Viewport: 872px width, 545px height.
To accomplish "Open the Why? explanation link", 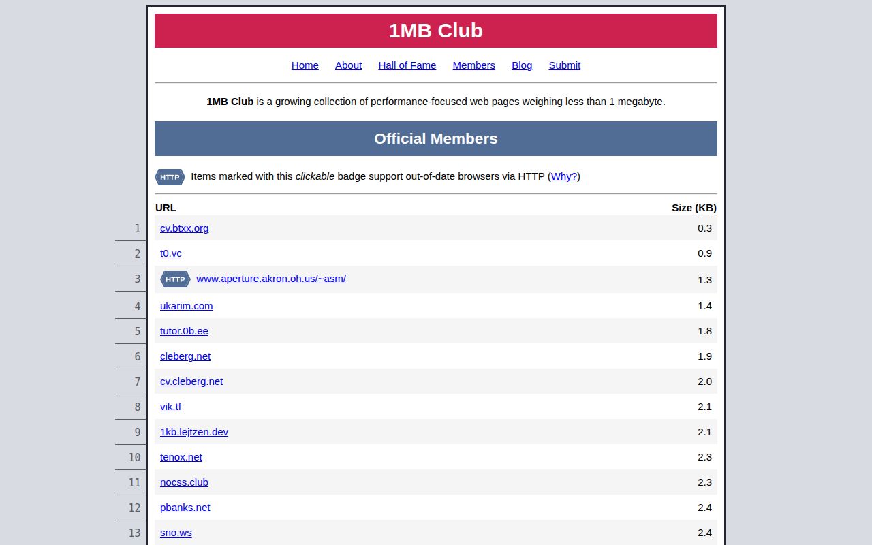I will pos(563,176).
